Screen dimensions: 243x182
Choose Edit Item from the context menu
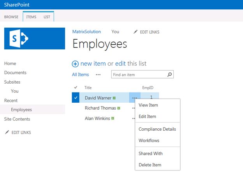tap(147, 116)
